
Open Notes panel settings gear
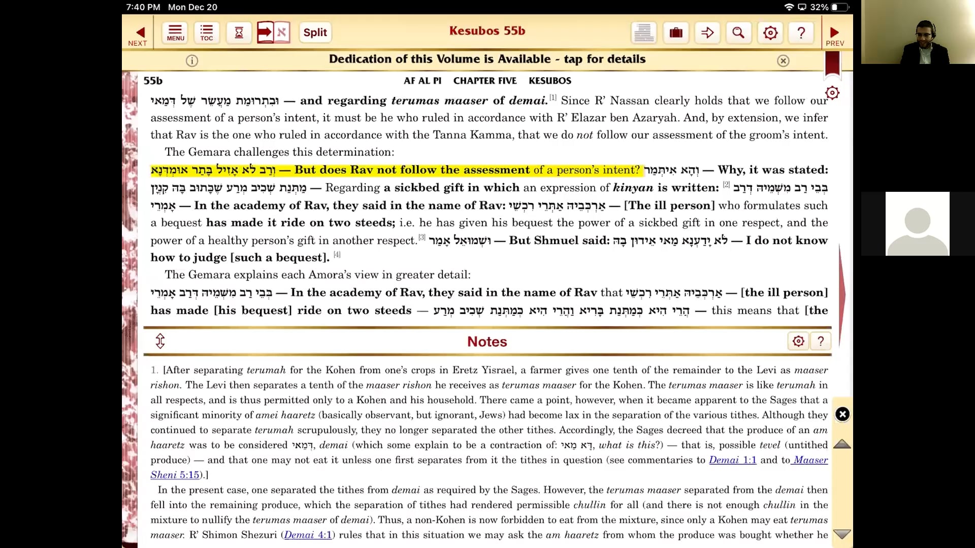(x=798, y=341)
